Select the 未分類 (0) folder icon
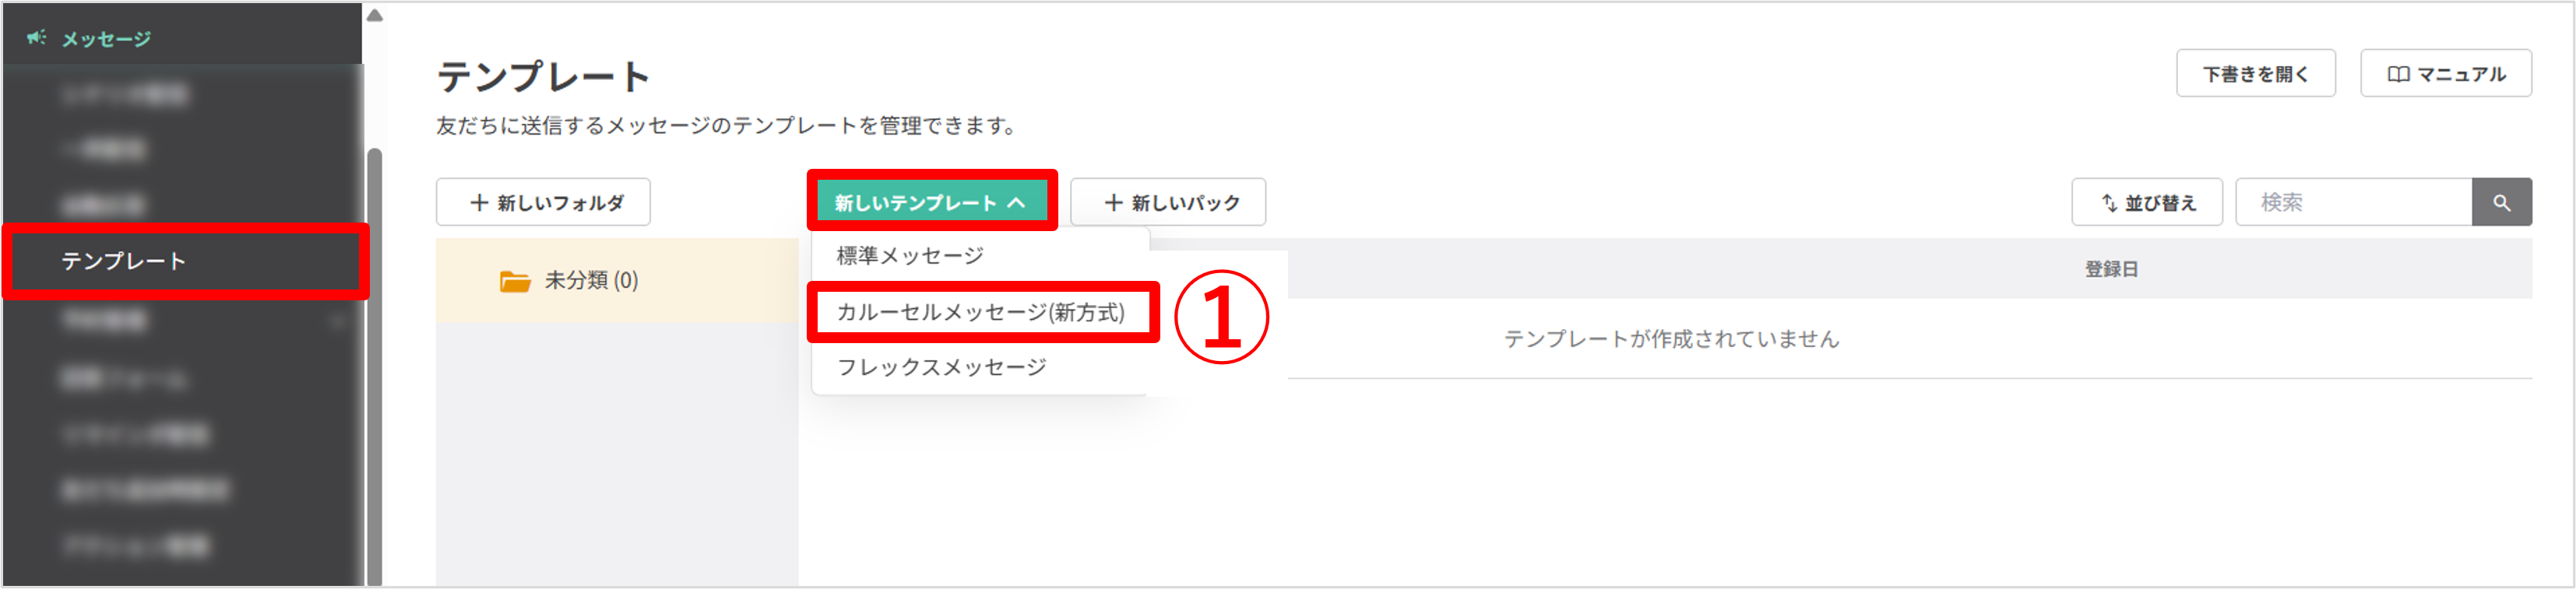2576x589 pixels. point(514,281)
